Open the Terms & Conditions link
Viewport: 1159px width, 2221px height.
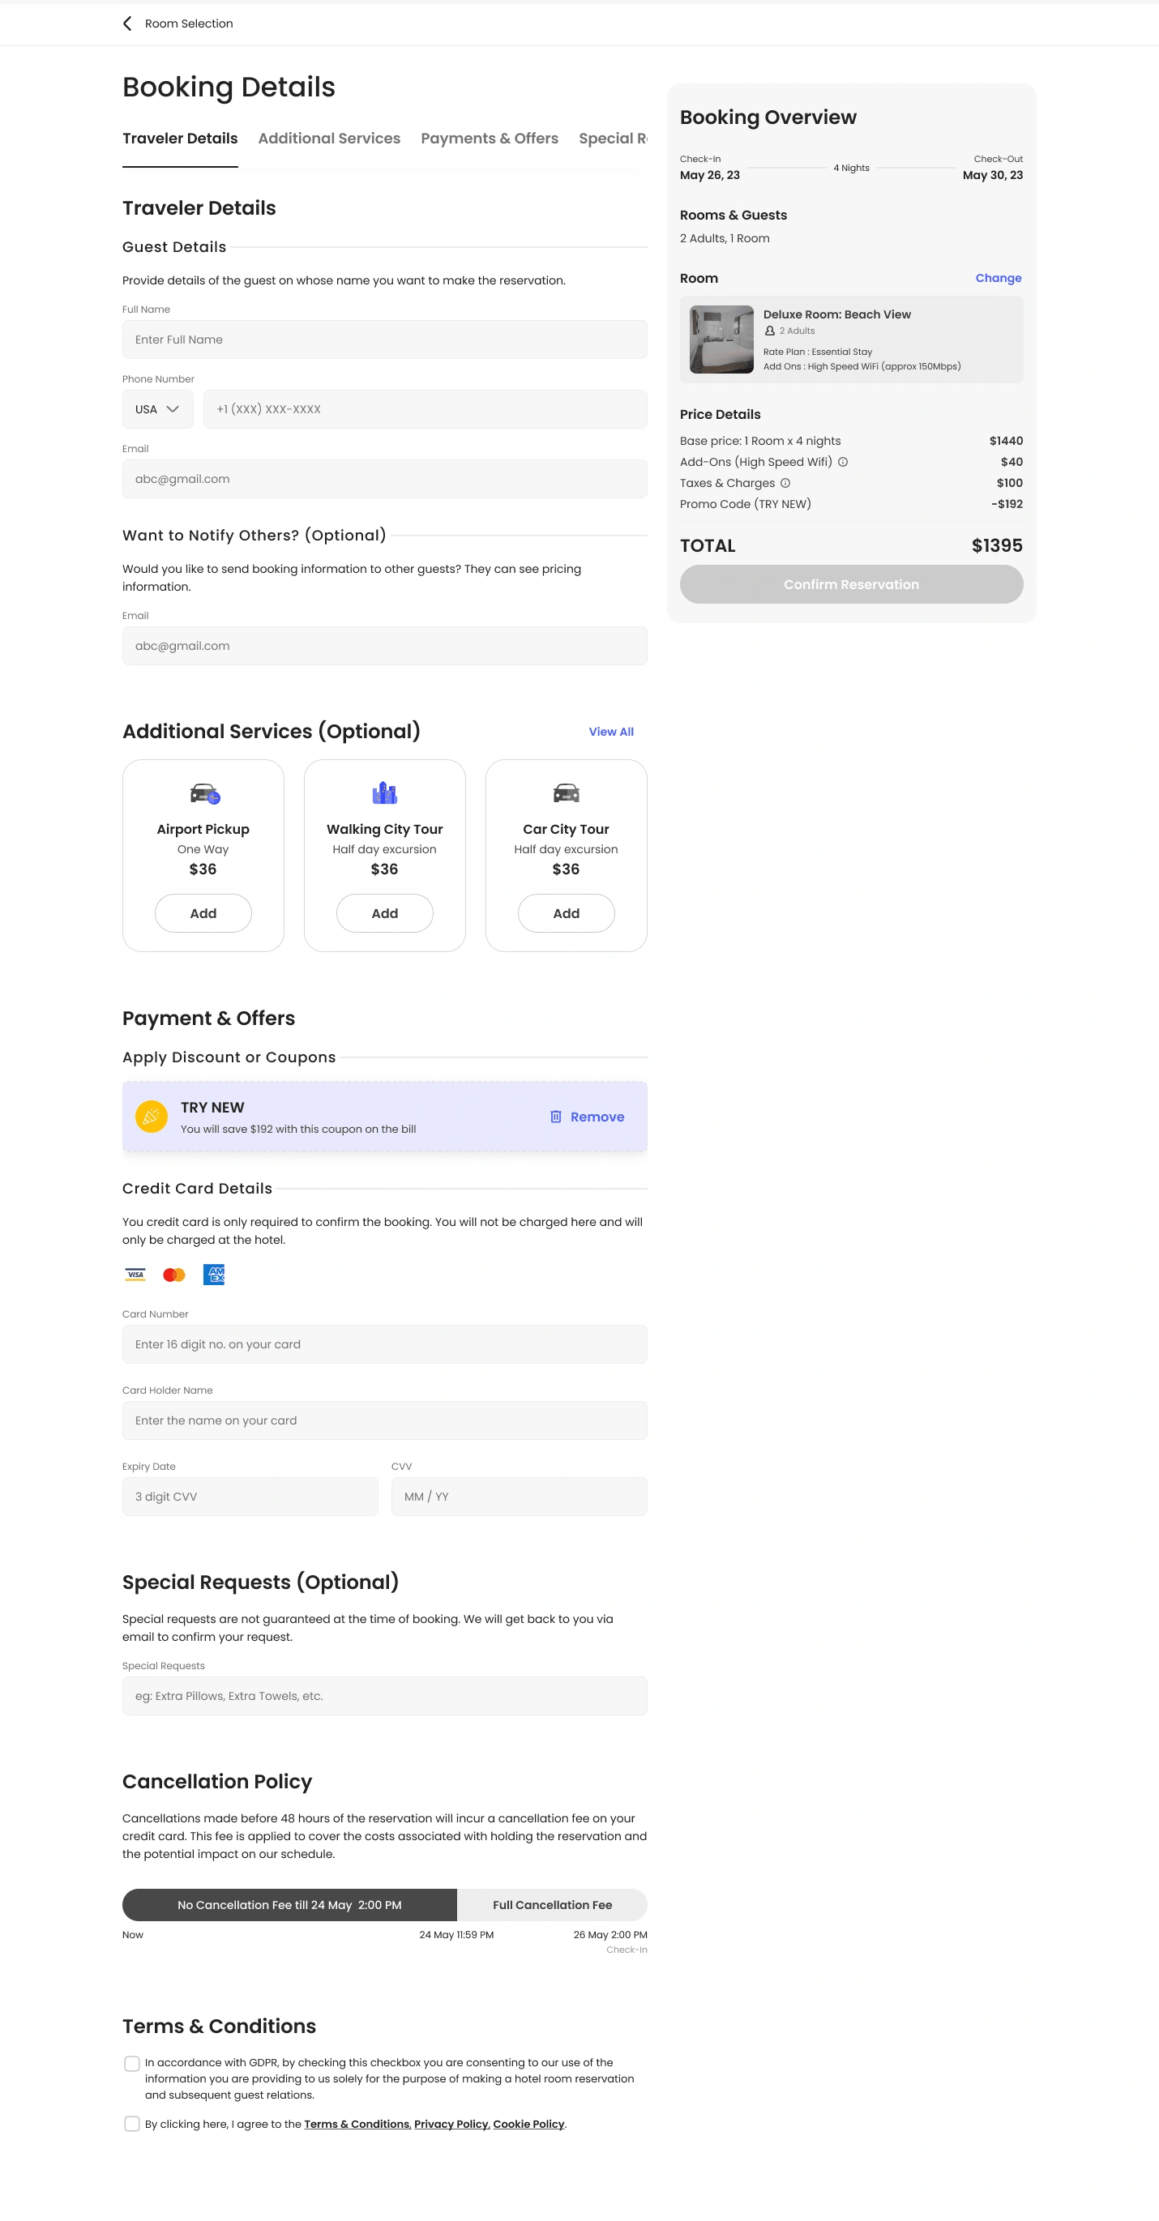[357, 2125]
